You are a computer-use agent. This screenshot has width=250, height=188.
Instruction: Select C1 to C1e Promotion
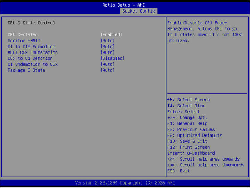click(31, 47)
